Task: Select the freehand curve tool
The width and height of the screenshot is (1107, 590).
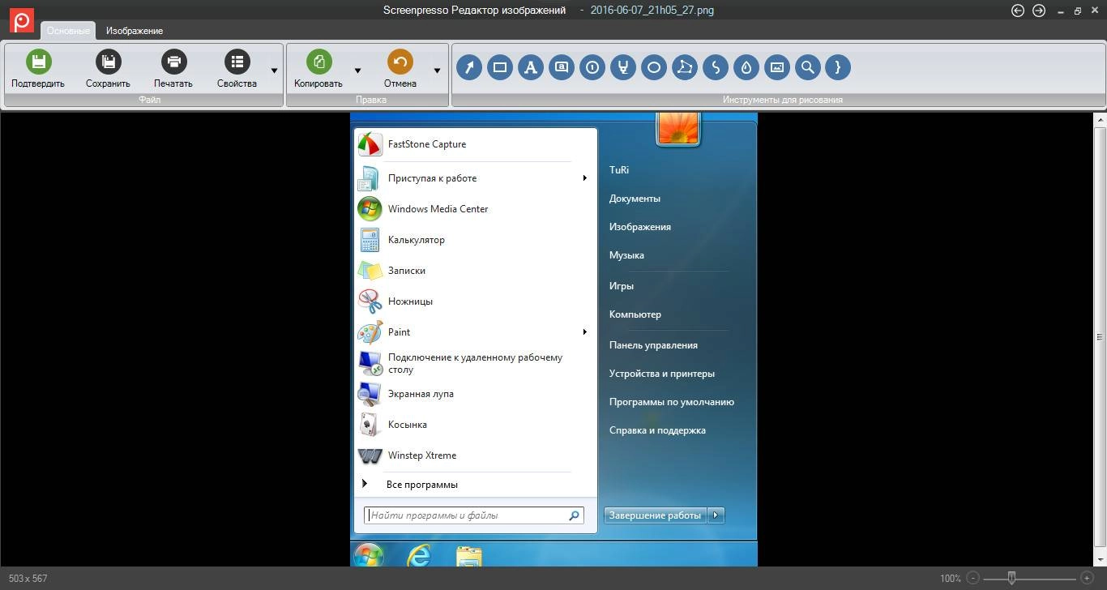Action: coord(716,67)
